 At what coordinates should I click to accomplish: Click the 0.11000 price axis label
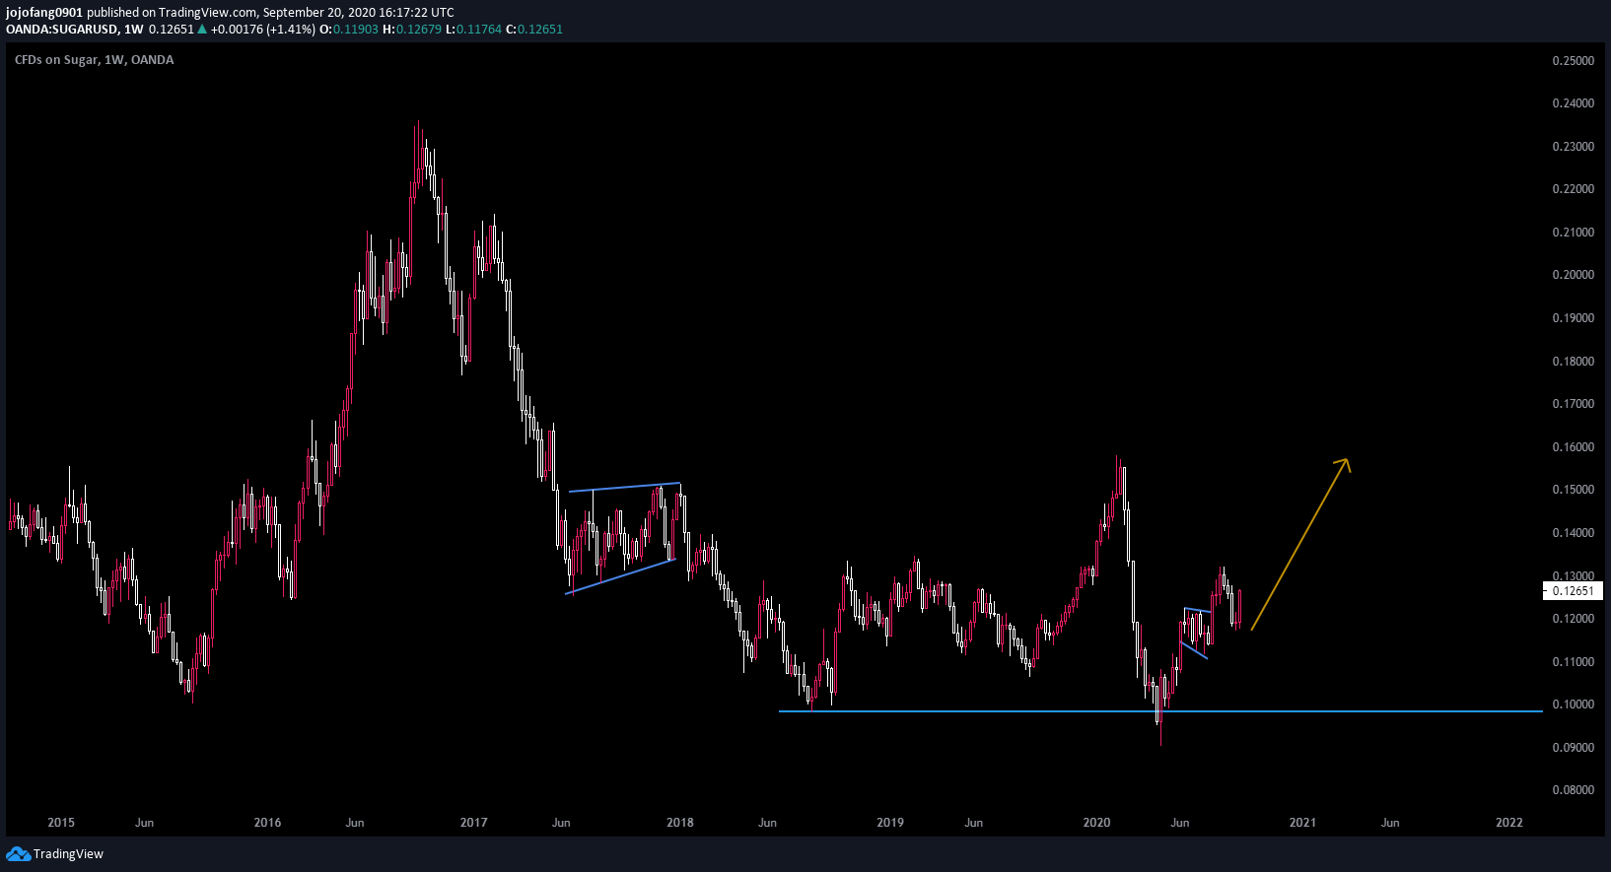coord(1573,662)
